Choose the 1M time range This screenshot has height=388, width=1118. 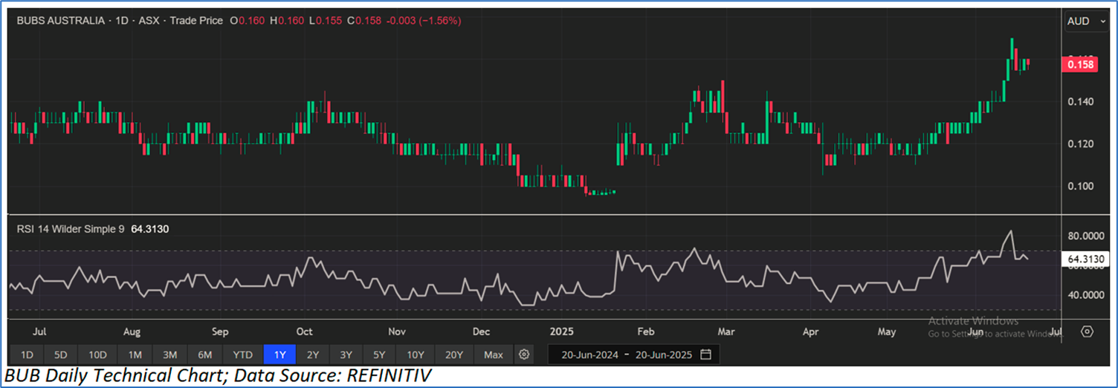(x=134, y=355)
